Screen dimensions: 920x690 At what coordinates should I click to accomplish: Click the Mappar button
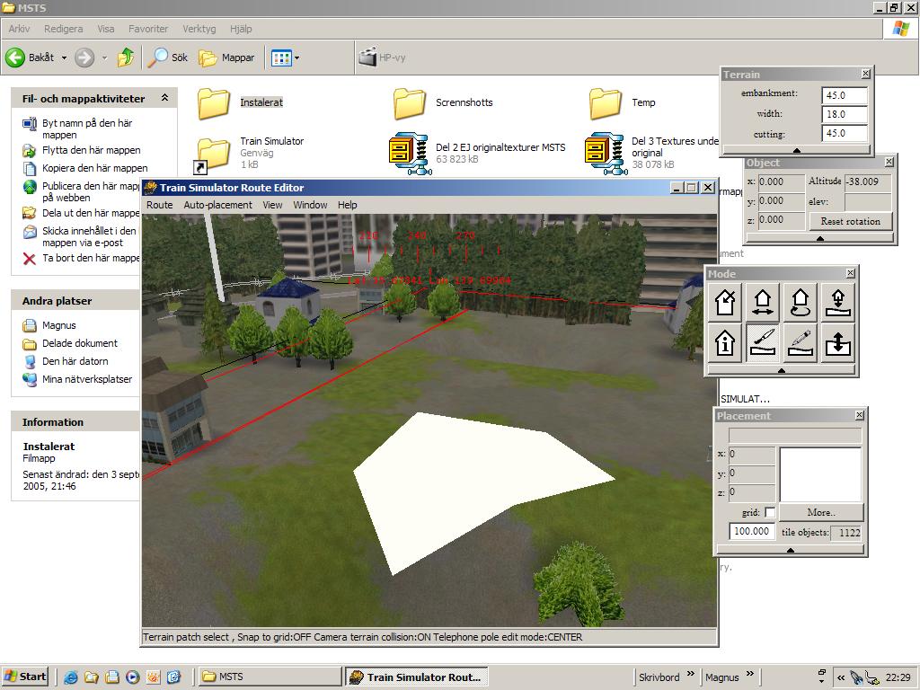(227, 57)
